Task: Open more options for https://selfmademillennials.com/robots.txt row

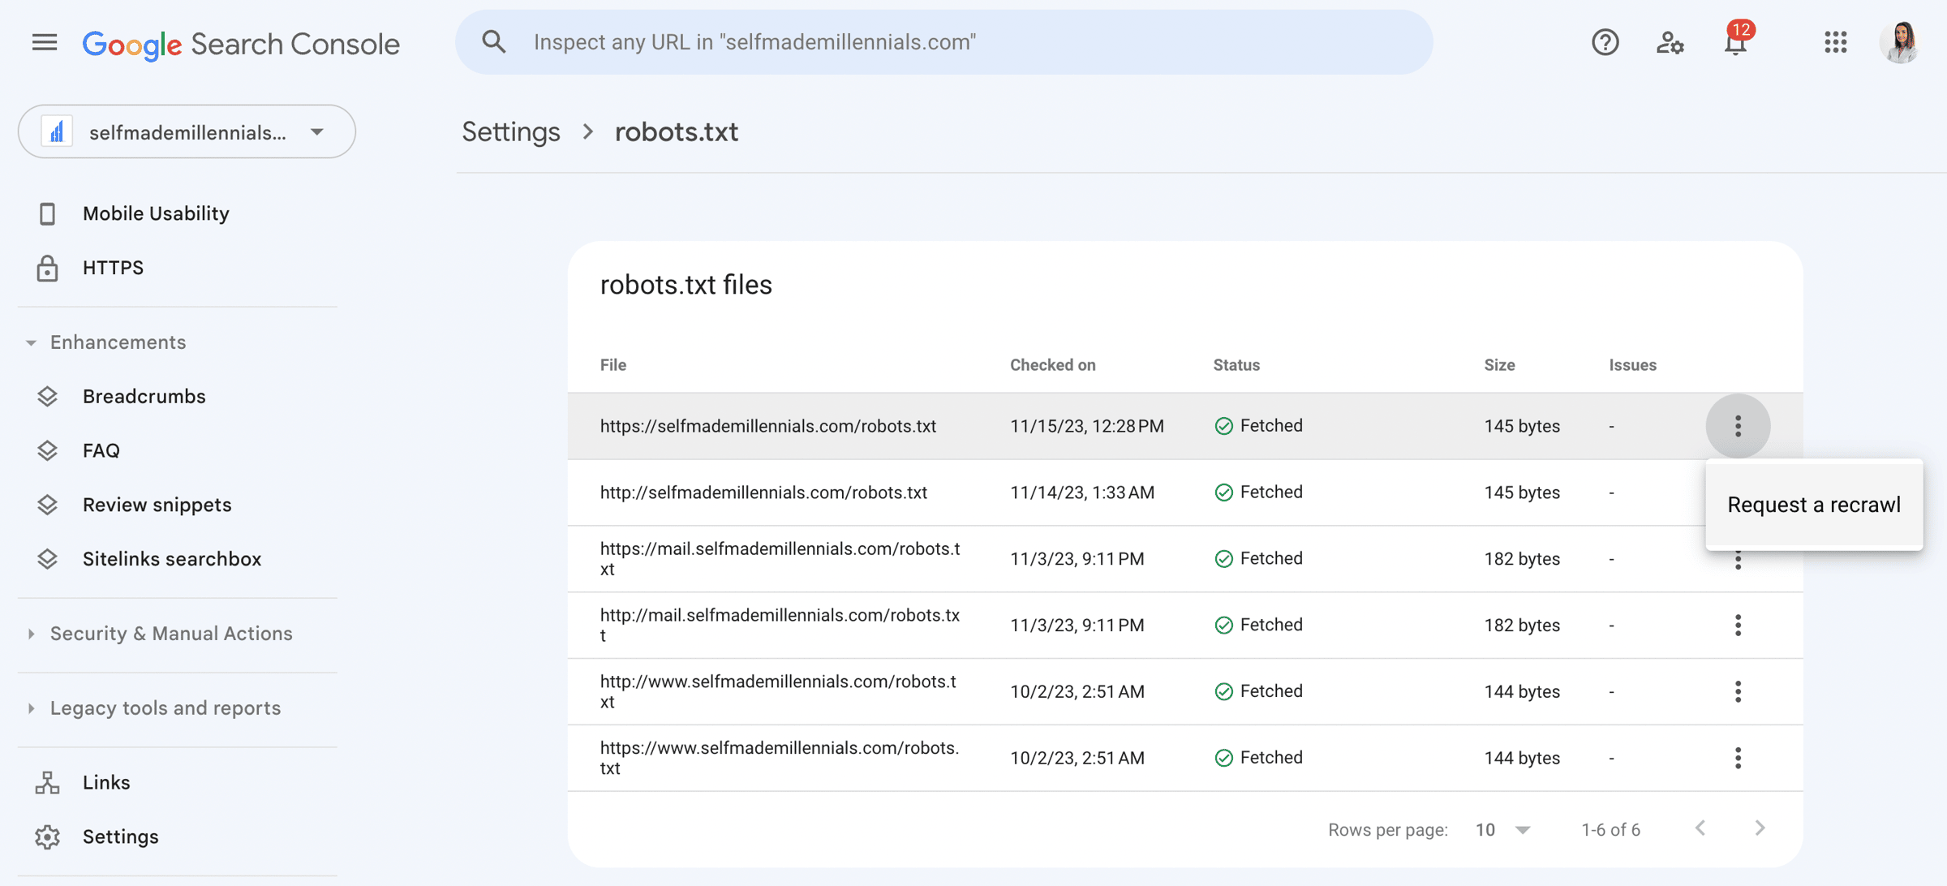Action: point(1738,426)
